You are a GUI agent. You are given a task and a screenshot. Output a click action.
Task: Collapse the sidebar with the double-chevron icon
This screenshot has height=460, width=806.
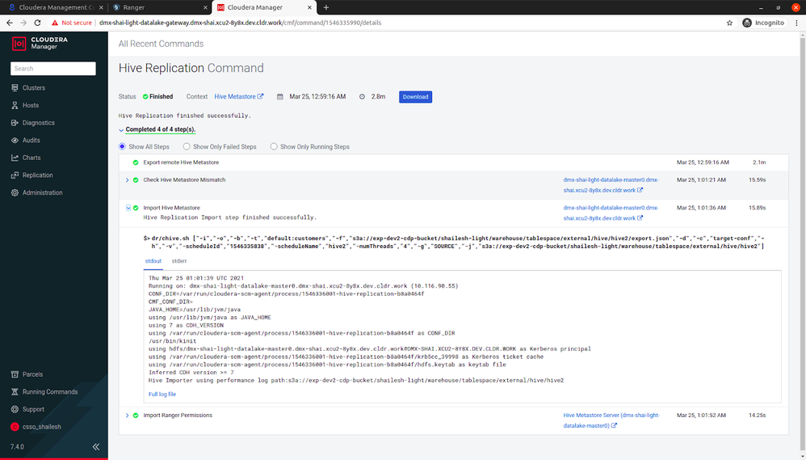pos(95,446)
